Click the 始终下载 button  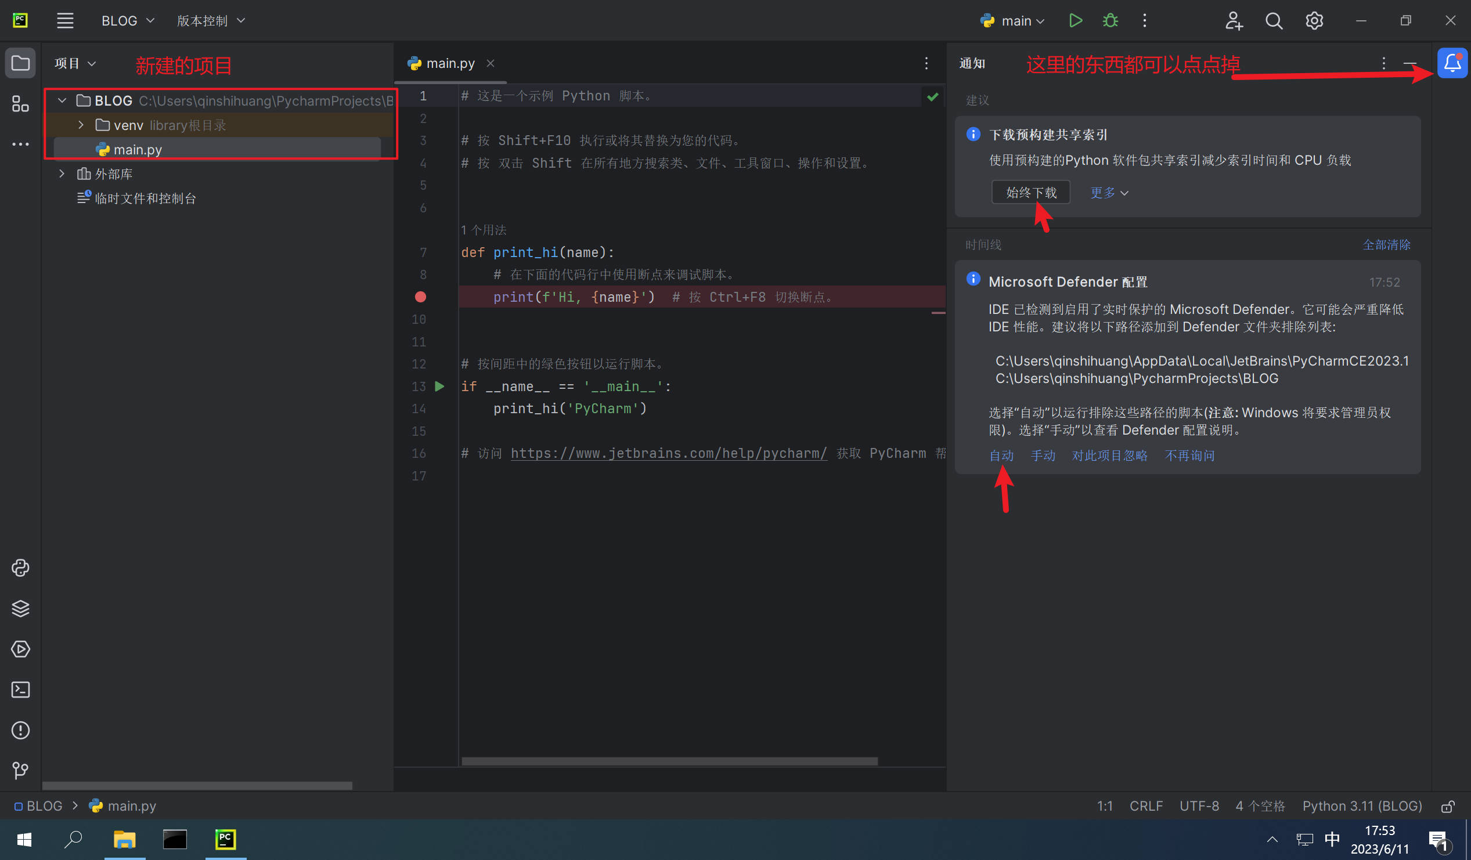[1031, 192]
